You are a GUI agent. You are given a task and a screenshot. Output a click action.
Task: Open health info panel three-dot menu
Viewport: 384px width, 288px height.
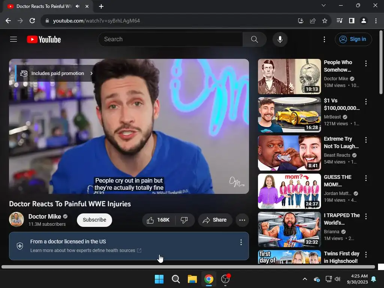pyautogui.click(x=241, y=242)
